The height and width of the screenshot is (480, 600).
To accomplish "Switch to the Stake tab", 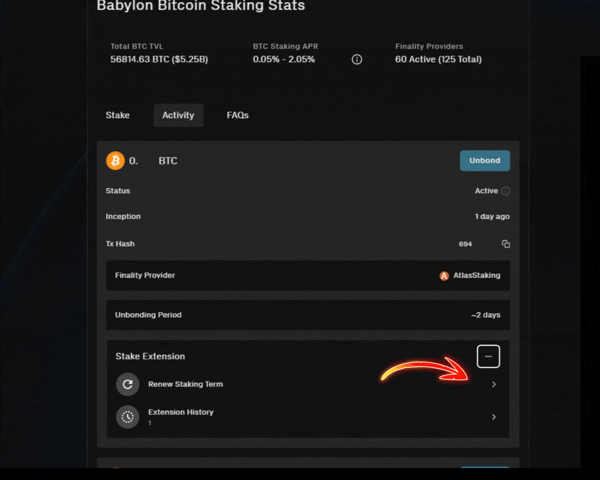I will (117, 115).
